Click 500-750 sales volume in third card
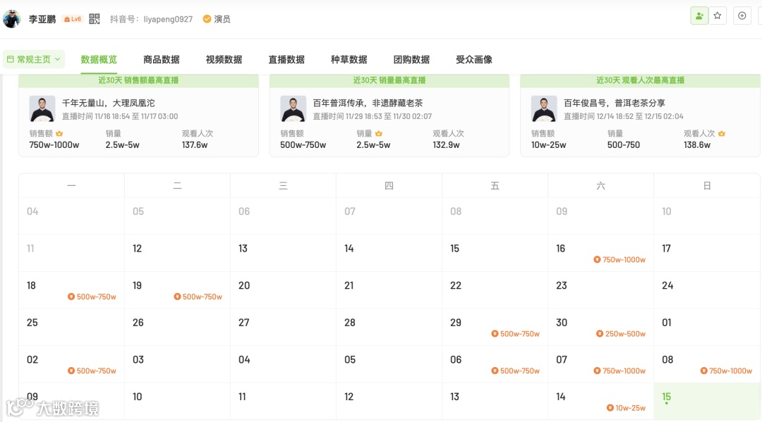762x422 pixels. coord(624,145)
